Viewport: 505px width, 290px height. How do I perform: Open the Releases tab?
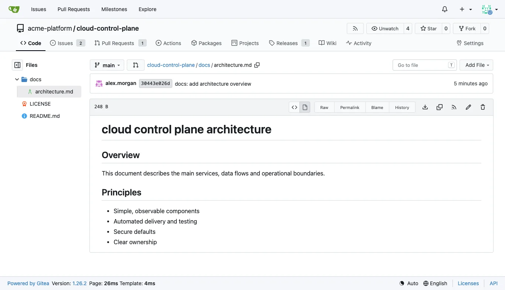289,43
